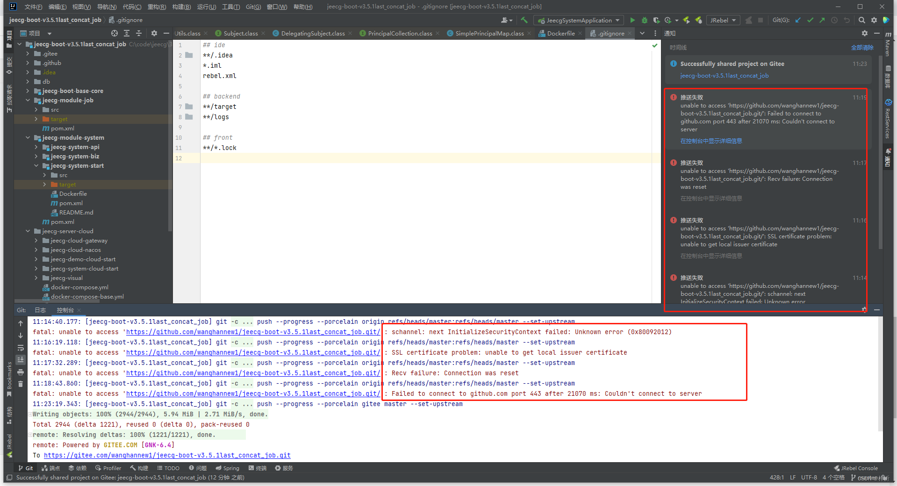Start debugging with the bug icon

(x=645, y=20)
